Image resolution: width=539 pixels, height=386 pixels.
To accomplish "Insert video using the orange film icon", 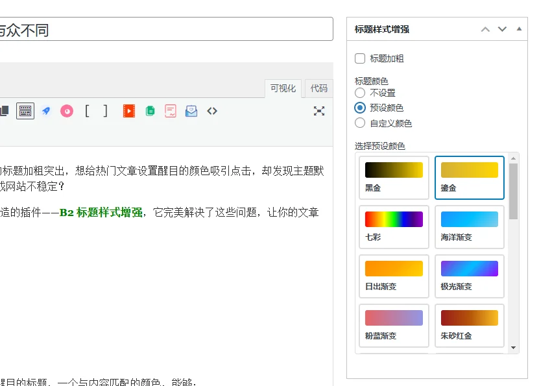I will tap(129, 111).
